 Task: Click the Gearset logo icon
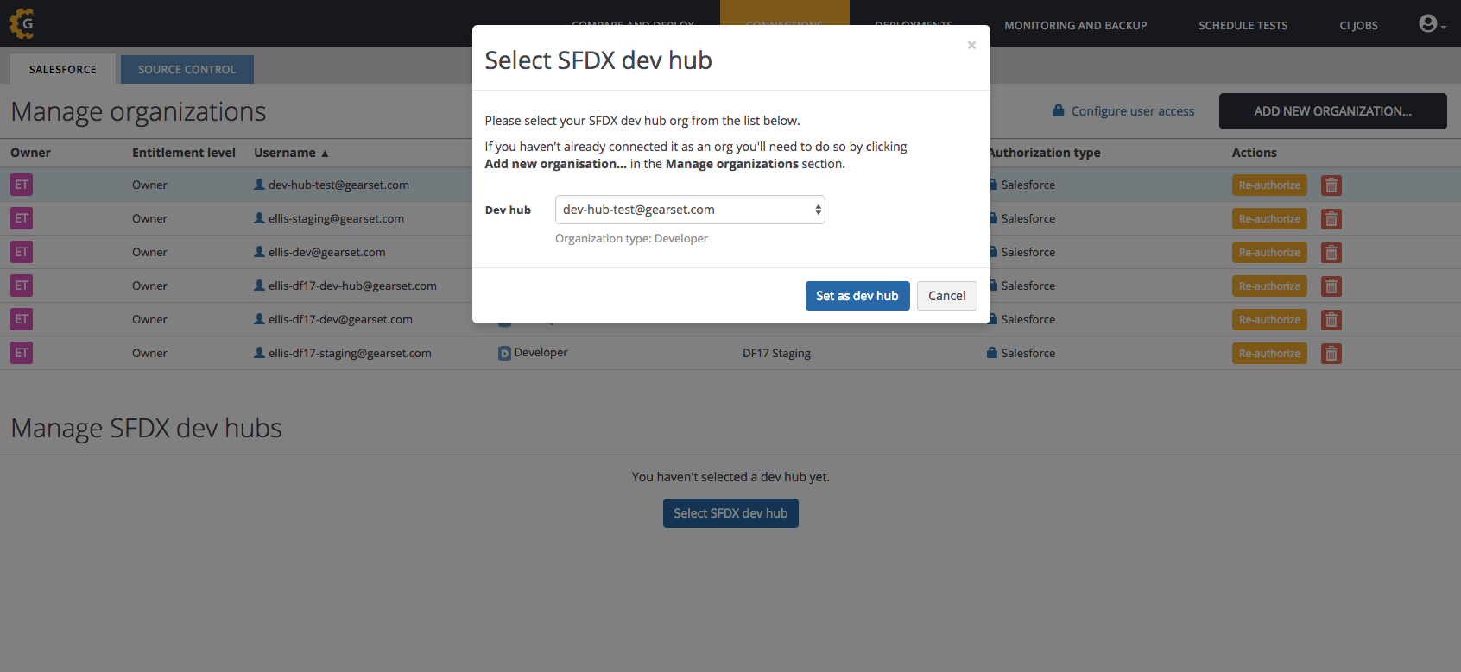[22, 23]
